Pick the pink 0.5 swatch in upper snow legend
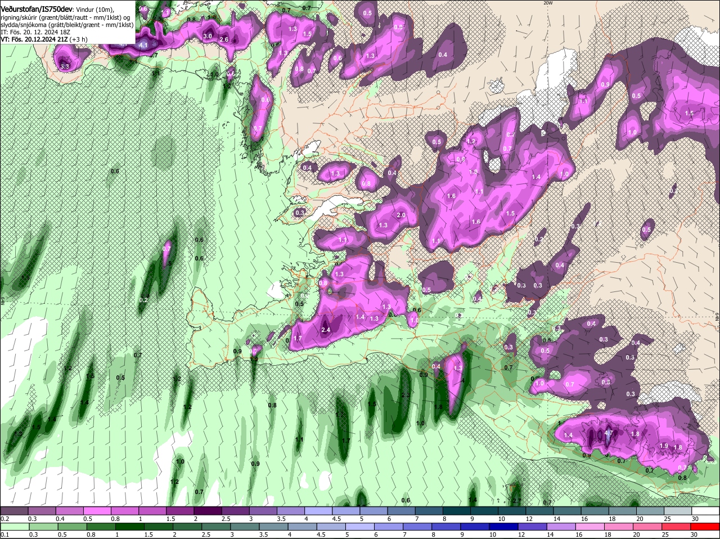 97,511
